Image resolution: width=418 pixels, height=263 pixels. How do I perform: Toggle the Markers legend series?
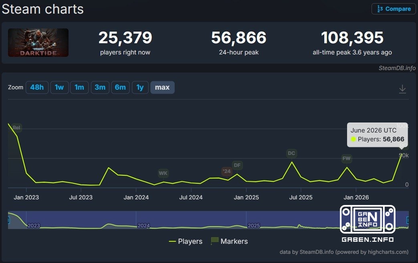click(229, 241)
